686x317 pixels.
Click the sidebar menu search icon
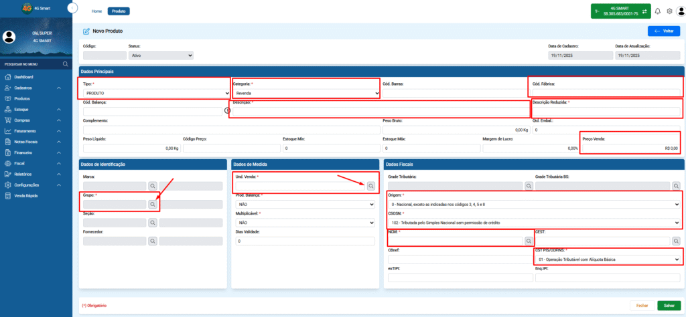(x=65, y=64)
